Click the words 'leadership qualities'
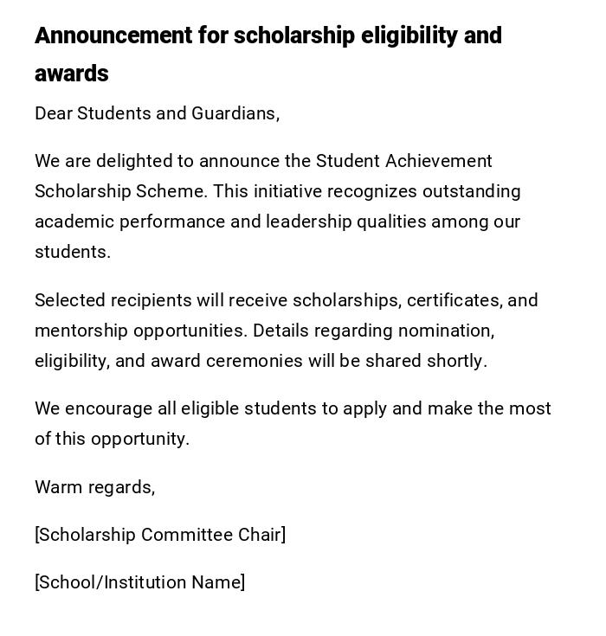This screenshot has height=636, width=606. tap(345, 222)
